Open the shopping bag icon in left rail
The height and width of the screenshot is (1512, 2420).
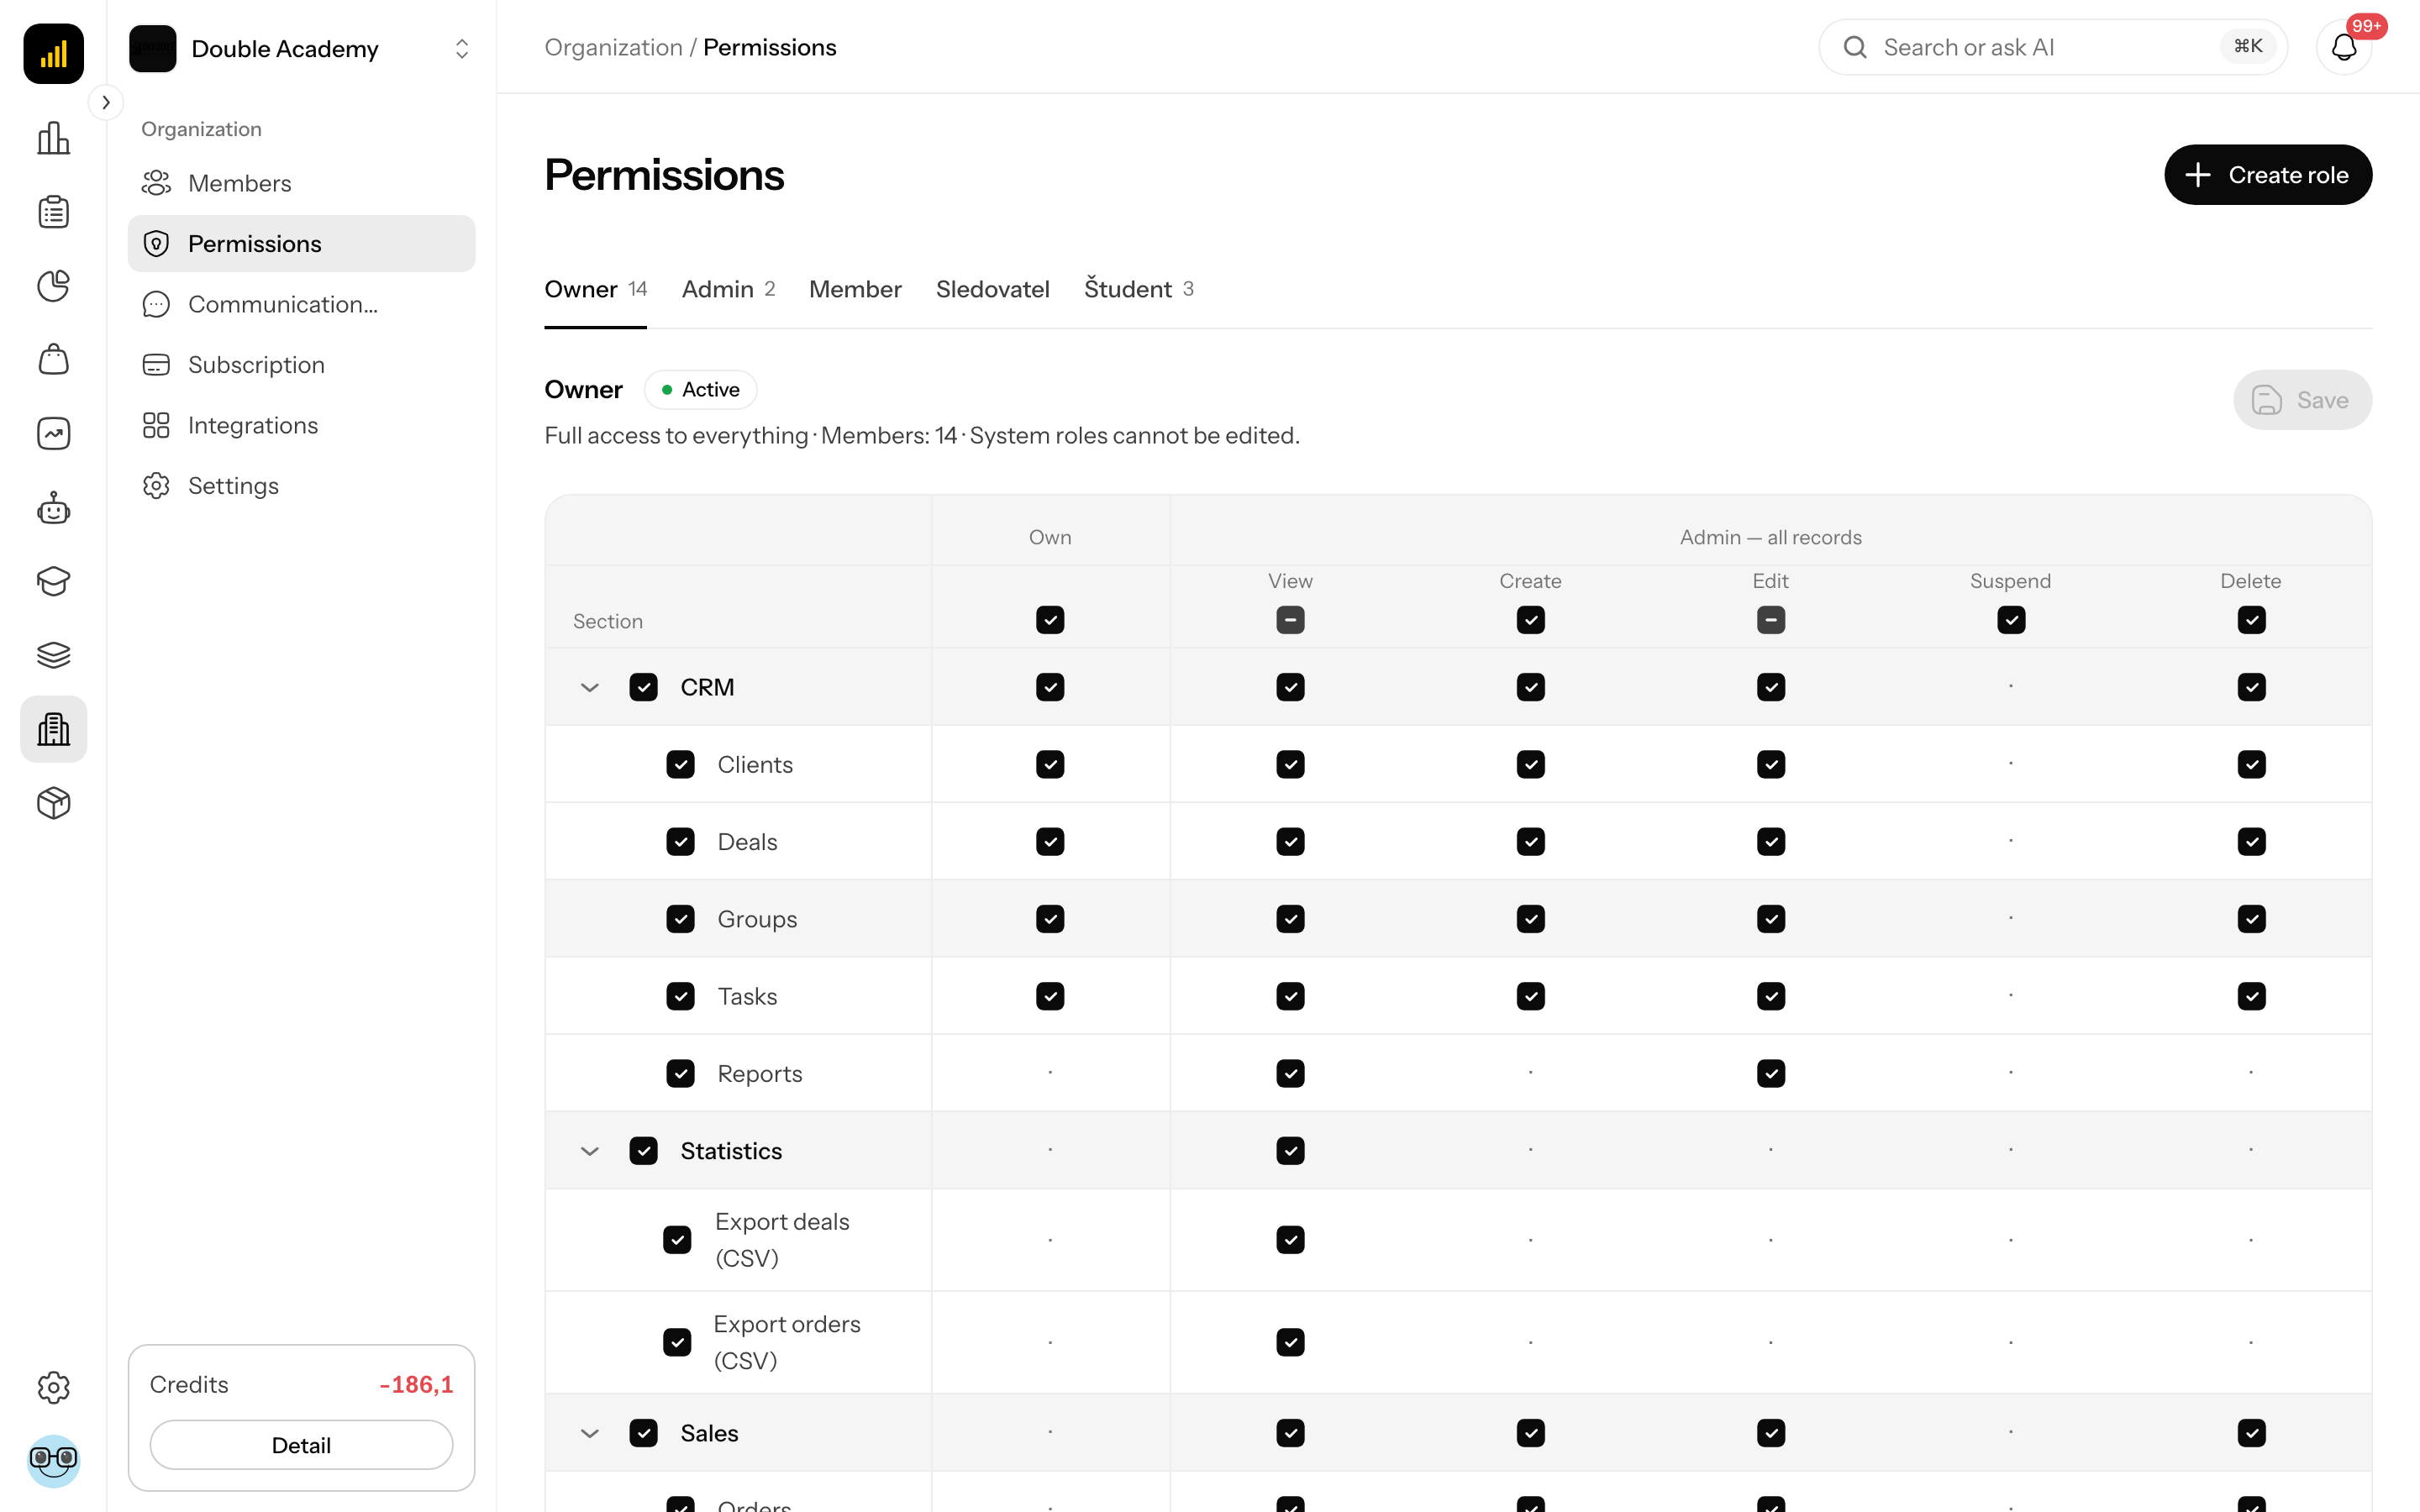point(53,359)
